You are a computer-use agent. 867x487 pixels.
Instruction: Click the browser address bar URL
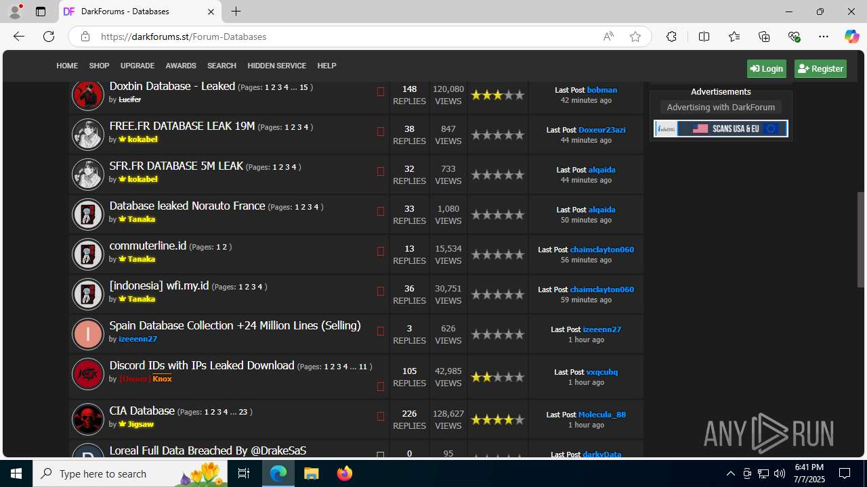(184, 37)
